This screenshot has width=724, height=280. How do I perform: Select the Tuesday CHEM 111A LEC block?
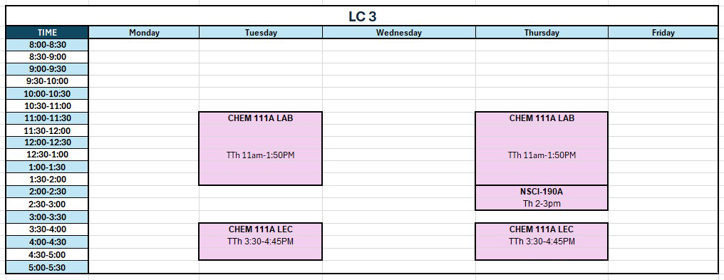pos(260,242)
